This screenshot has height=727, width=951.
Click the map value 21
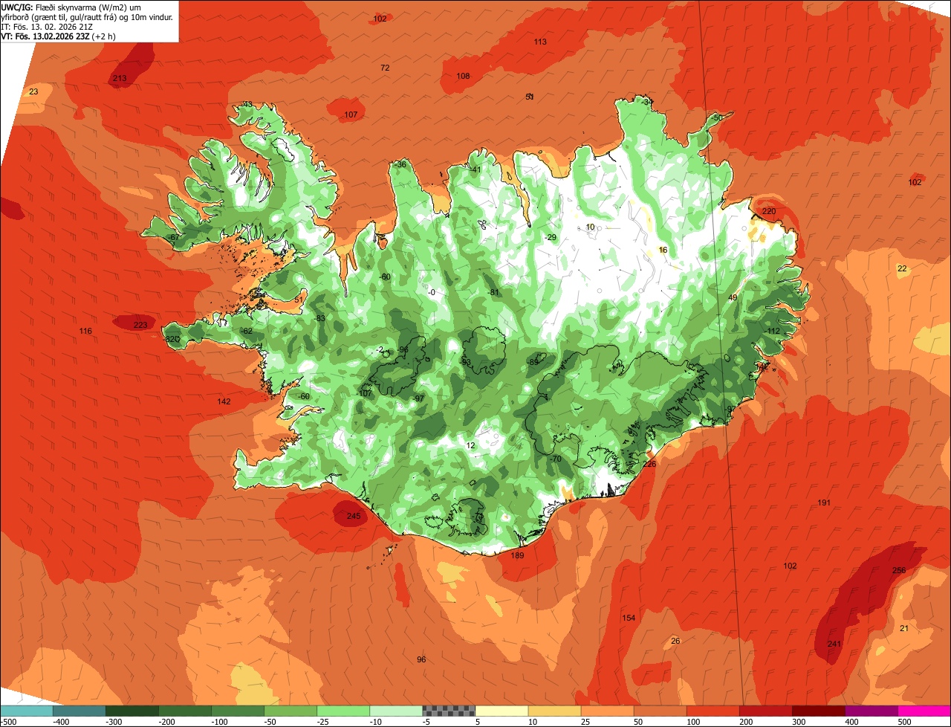tap(904, 628)
